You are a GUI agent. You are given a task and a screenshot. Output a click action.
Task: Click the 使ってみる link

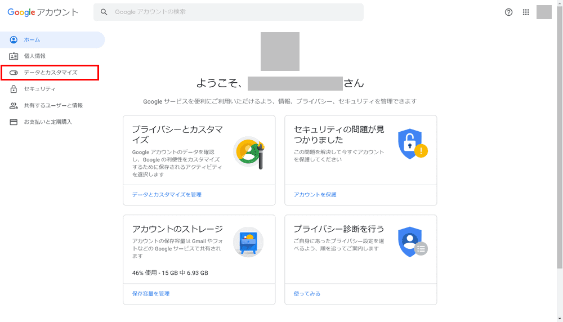click(x=307, y=294)
